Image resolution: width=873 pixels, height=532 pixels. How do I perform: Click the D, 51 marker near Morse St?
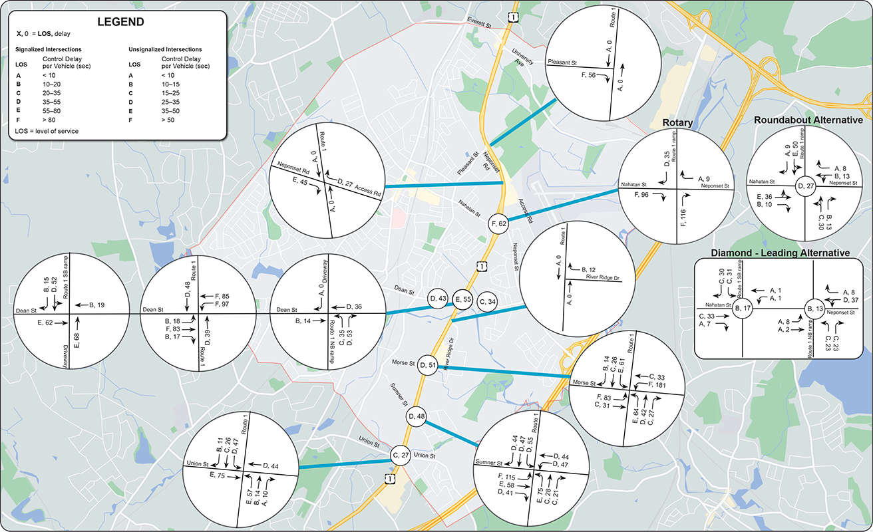429,364
